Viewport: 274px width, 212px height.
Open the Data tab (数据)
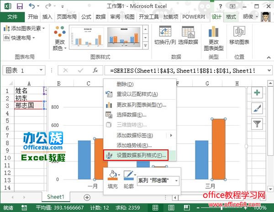[x=100, y=17]
